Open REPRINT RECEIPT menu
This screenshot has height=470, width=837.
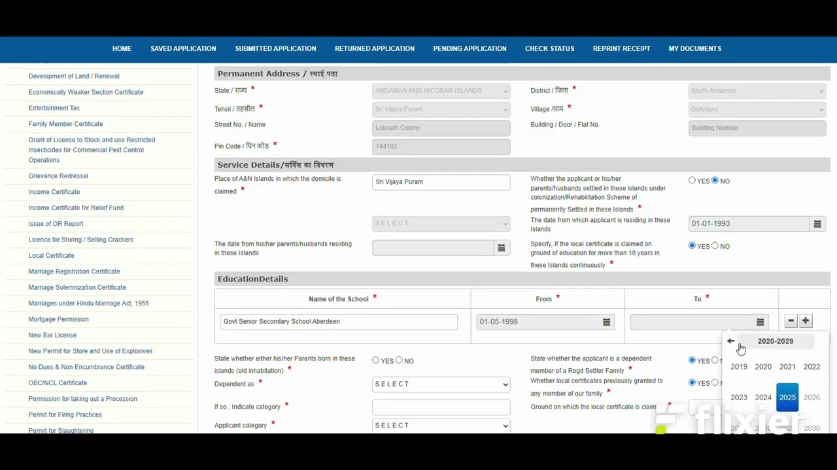coord(621,48)
